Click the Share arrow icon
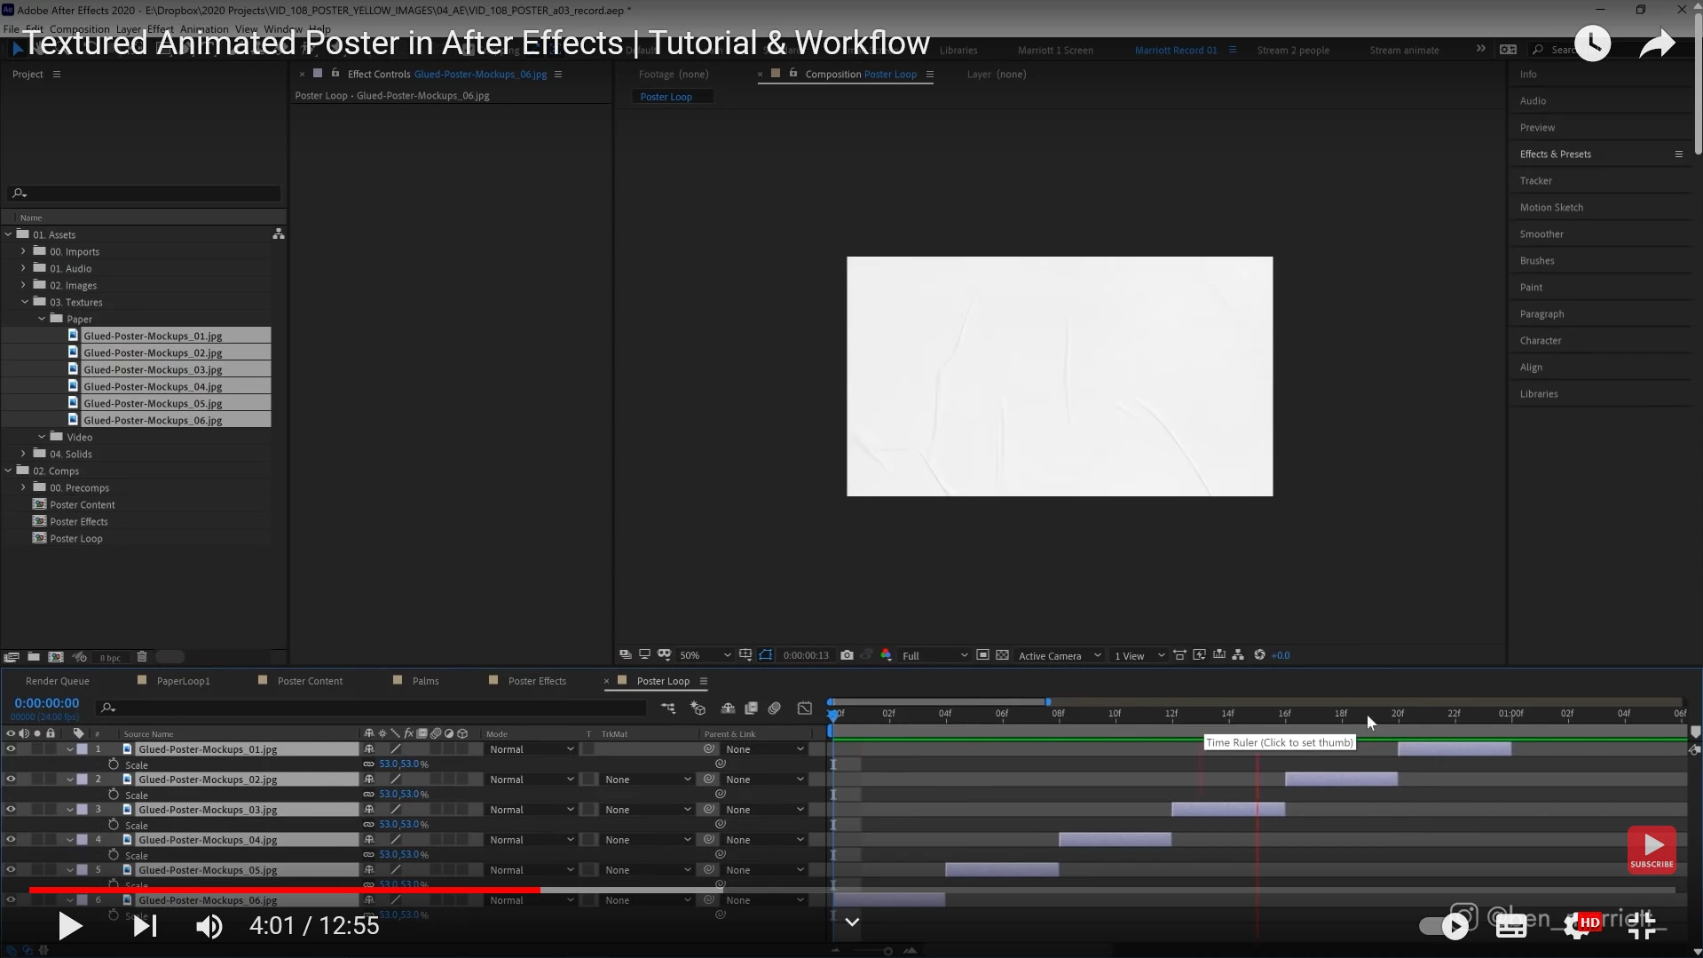Viewport: 1703px width, 958px height. [1657, 43]
